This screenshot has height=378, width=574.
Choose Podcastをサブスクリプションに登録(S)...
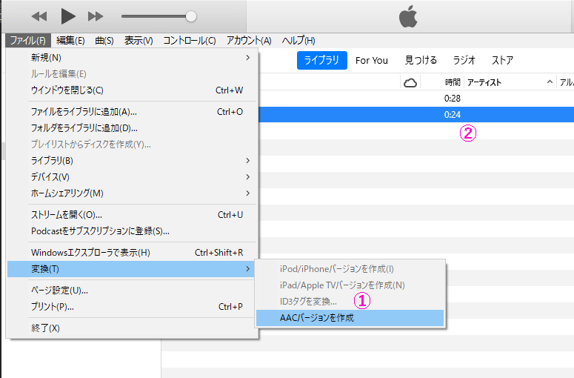pos(132,231)
